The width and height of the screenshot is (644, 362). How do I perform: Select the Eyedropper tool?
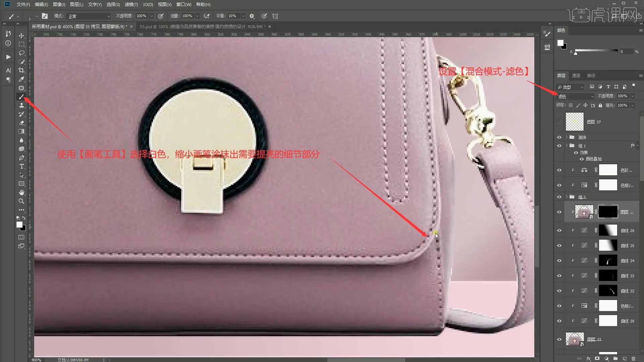(x=21, y=79)
